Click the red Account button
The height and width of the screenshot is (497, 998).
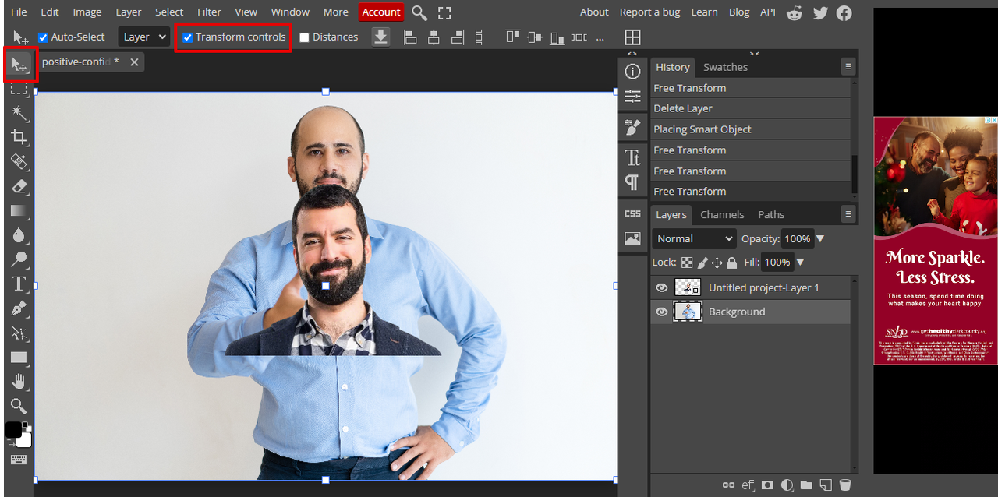coord(381,12)
